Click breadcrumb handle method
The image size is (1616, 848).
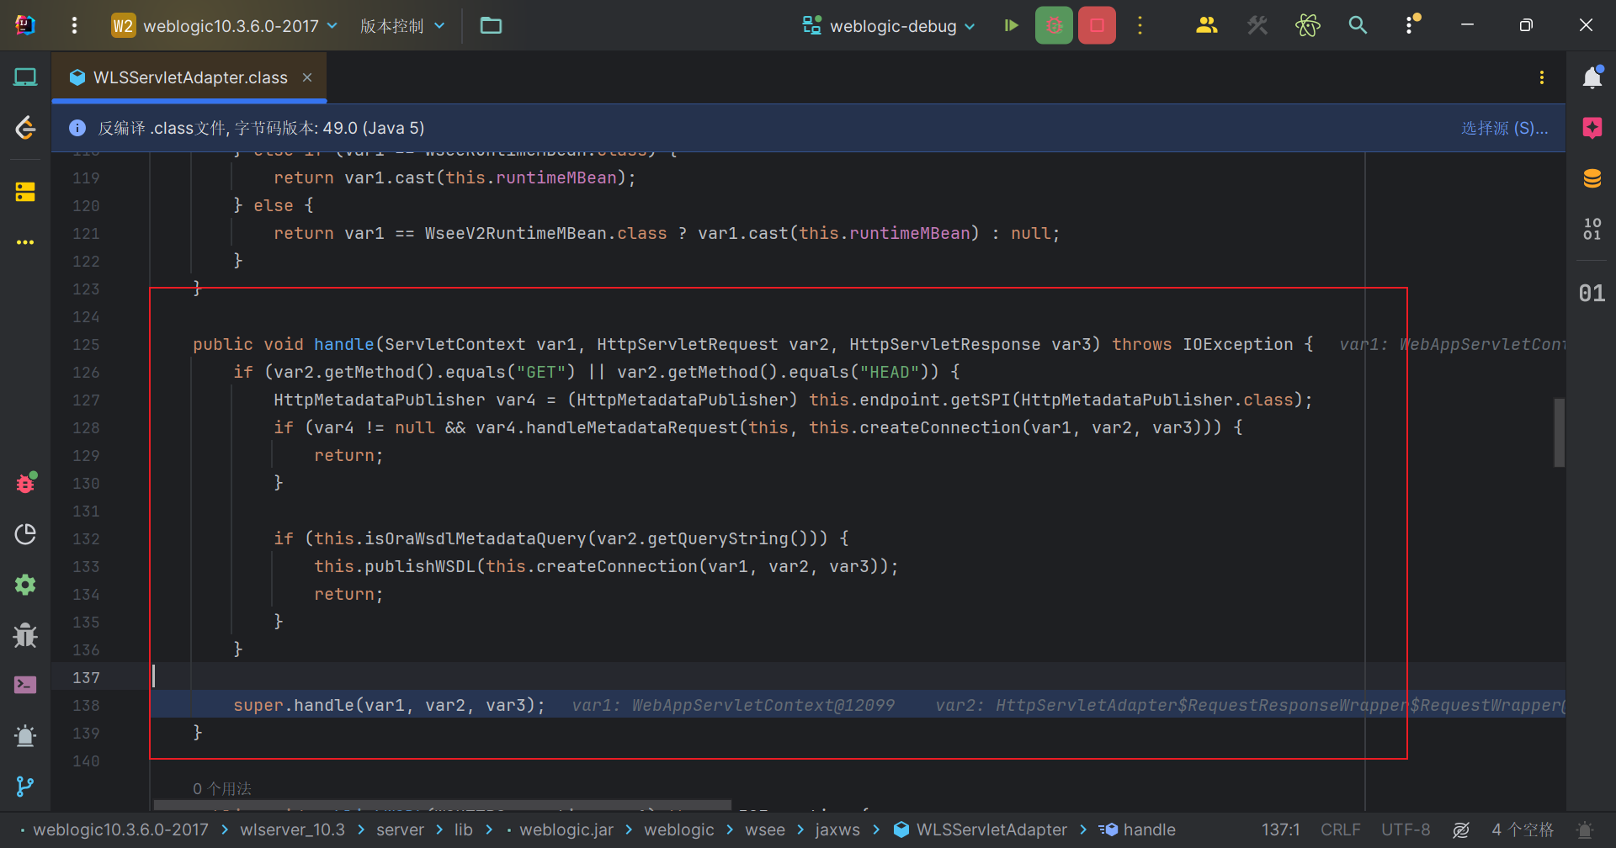[1137, 829]
